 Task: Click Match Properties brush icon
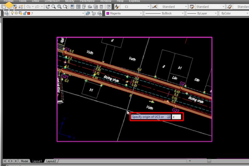pyautogui.click(x=15, y=7)
